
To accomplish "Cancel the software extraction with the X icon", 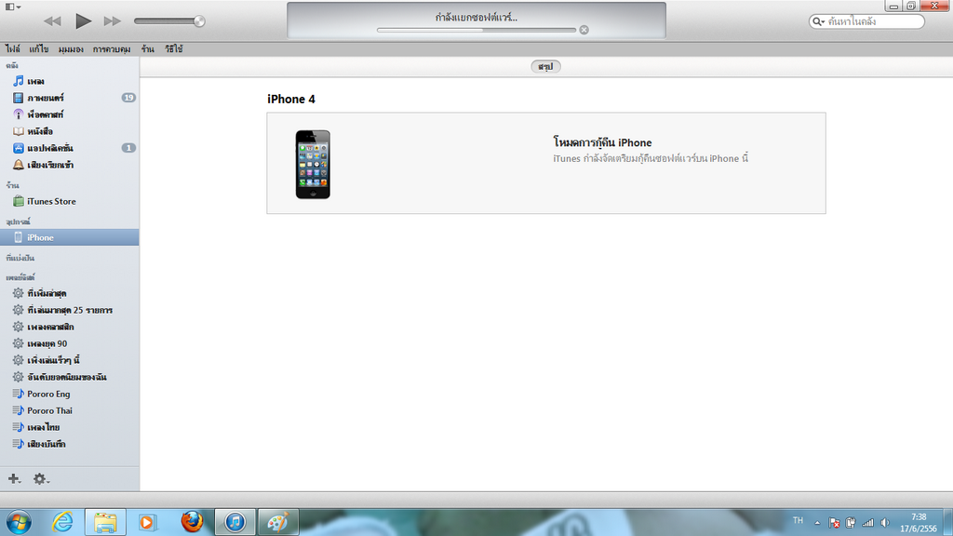I will click(x=584, y=30).
